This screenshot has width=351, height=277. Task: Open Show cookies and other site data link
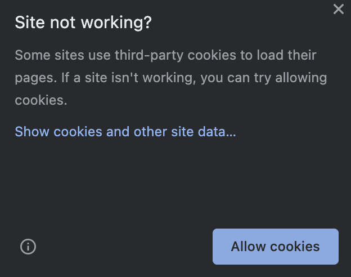coord(125,132)
